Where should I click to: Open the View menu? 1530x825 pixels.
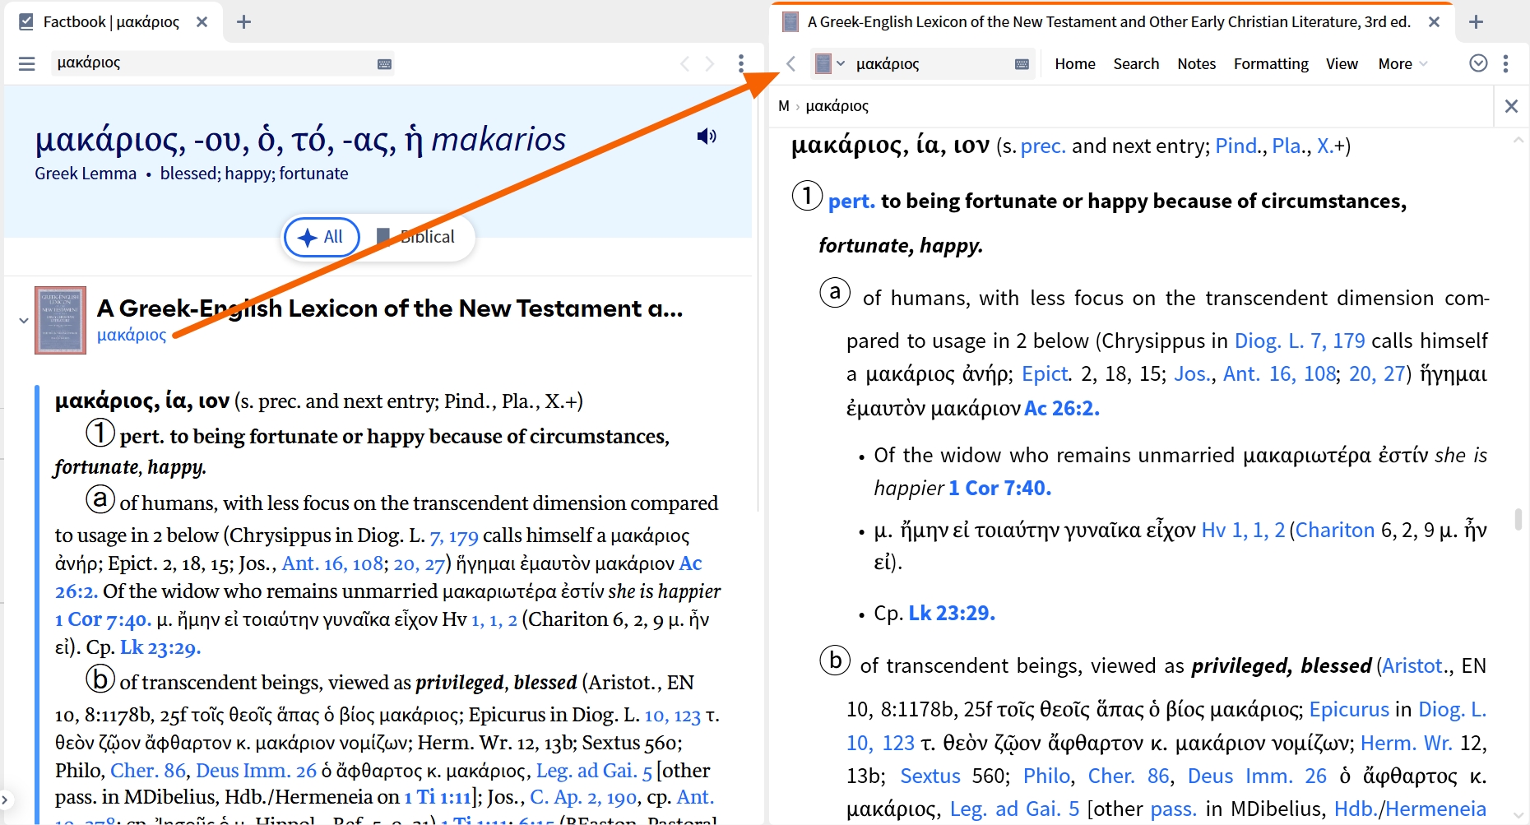pyautogui.click(x=1342, y=63)
